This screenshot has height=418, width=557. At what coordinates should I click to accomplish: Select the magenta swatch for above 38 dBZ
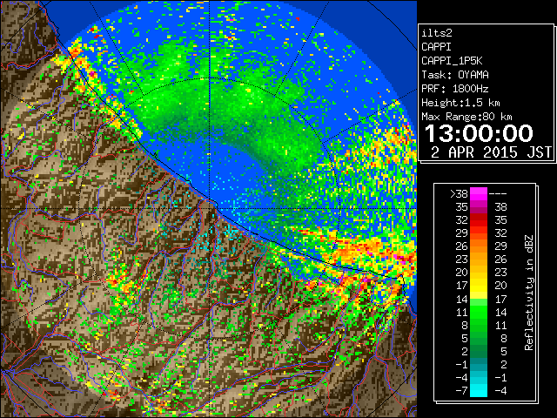[x=479, y=194]
